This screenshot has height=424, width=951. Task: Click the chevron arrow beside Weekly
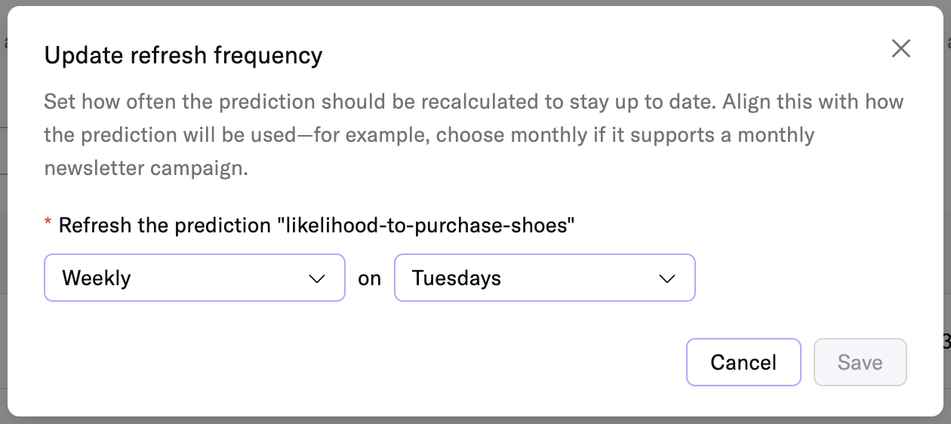317,278
